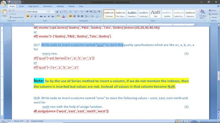This screenshot has height=123, width=220.
Task: Open font color dropdown arrow
Action: 66,16
